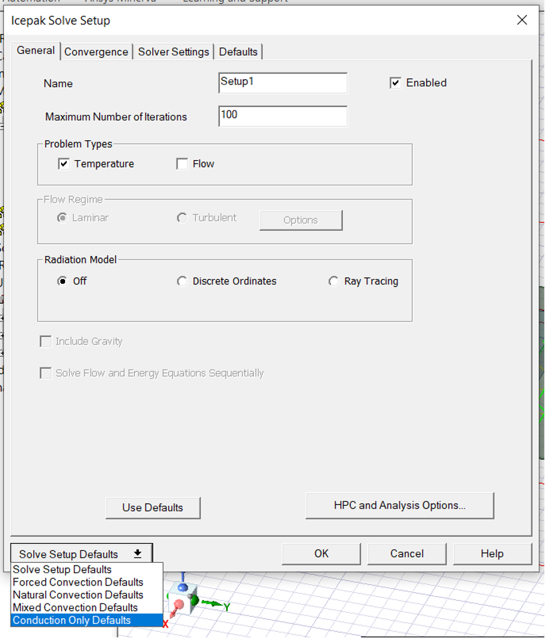Select Ray Tracing radiation model
This screenshot has height=638, width=545.
tap(334, 281)
